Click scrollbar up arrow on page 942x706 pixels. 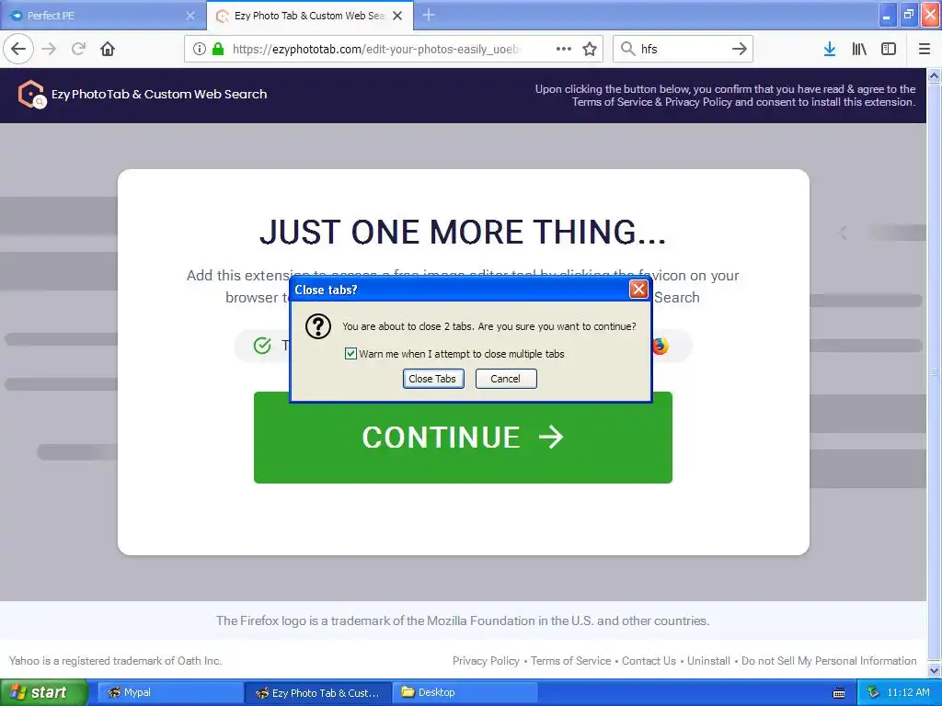(x=935, y=75)
